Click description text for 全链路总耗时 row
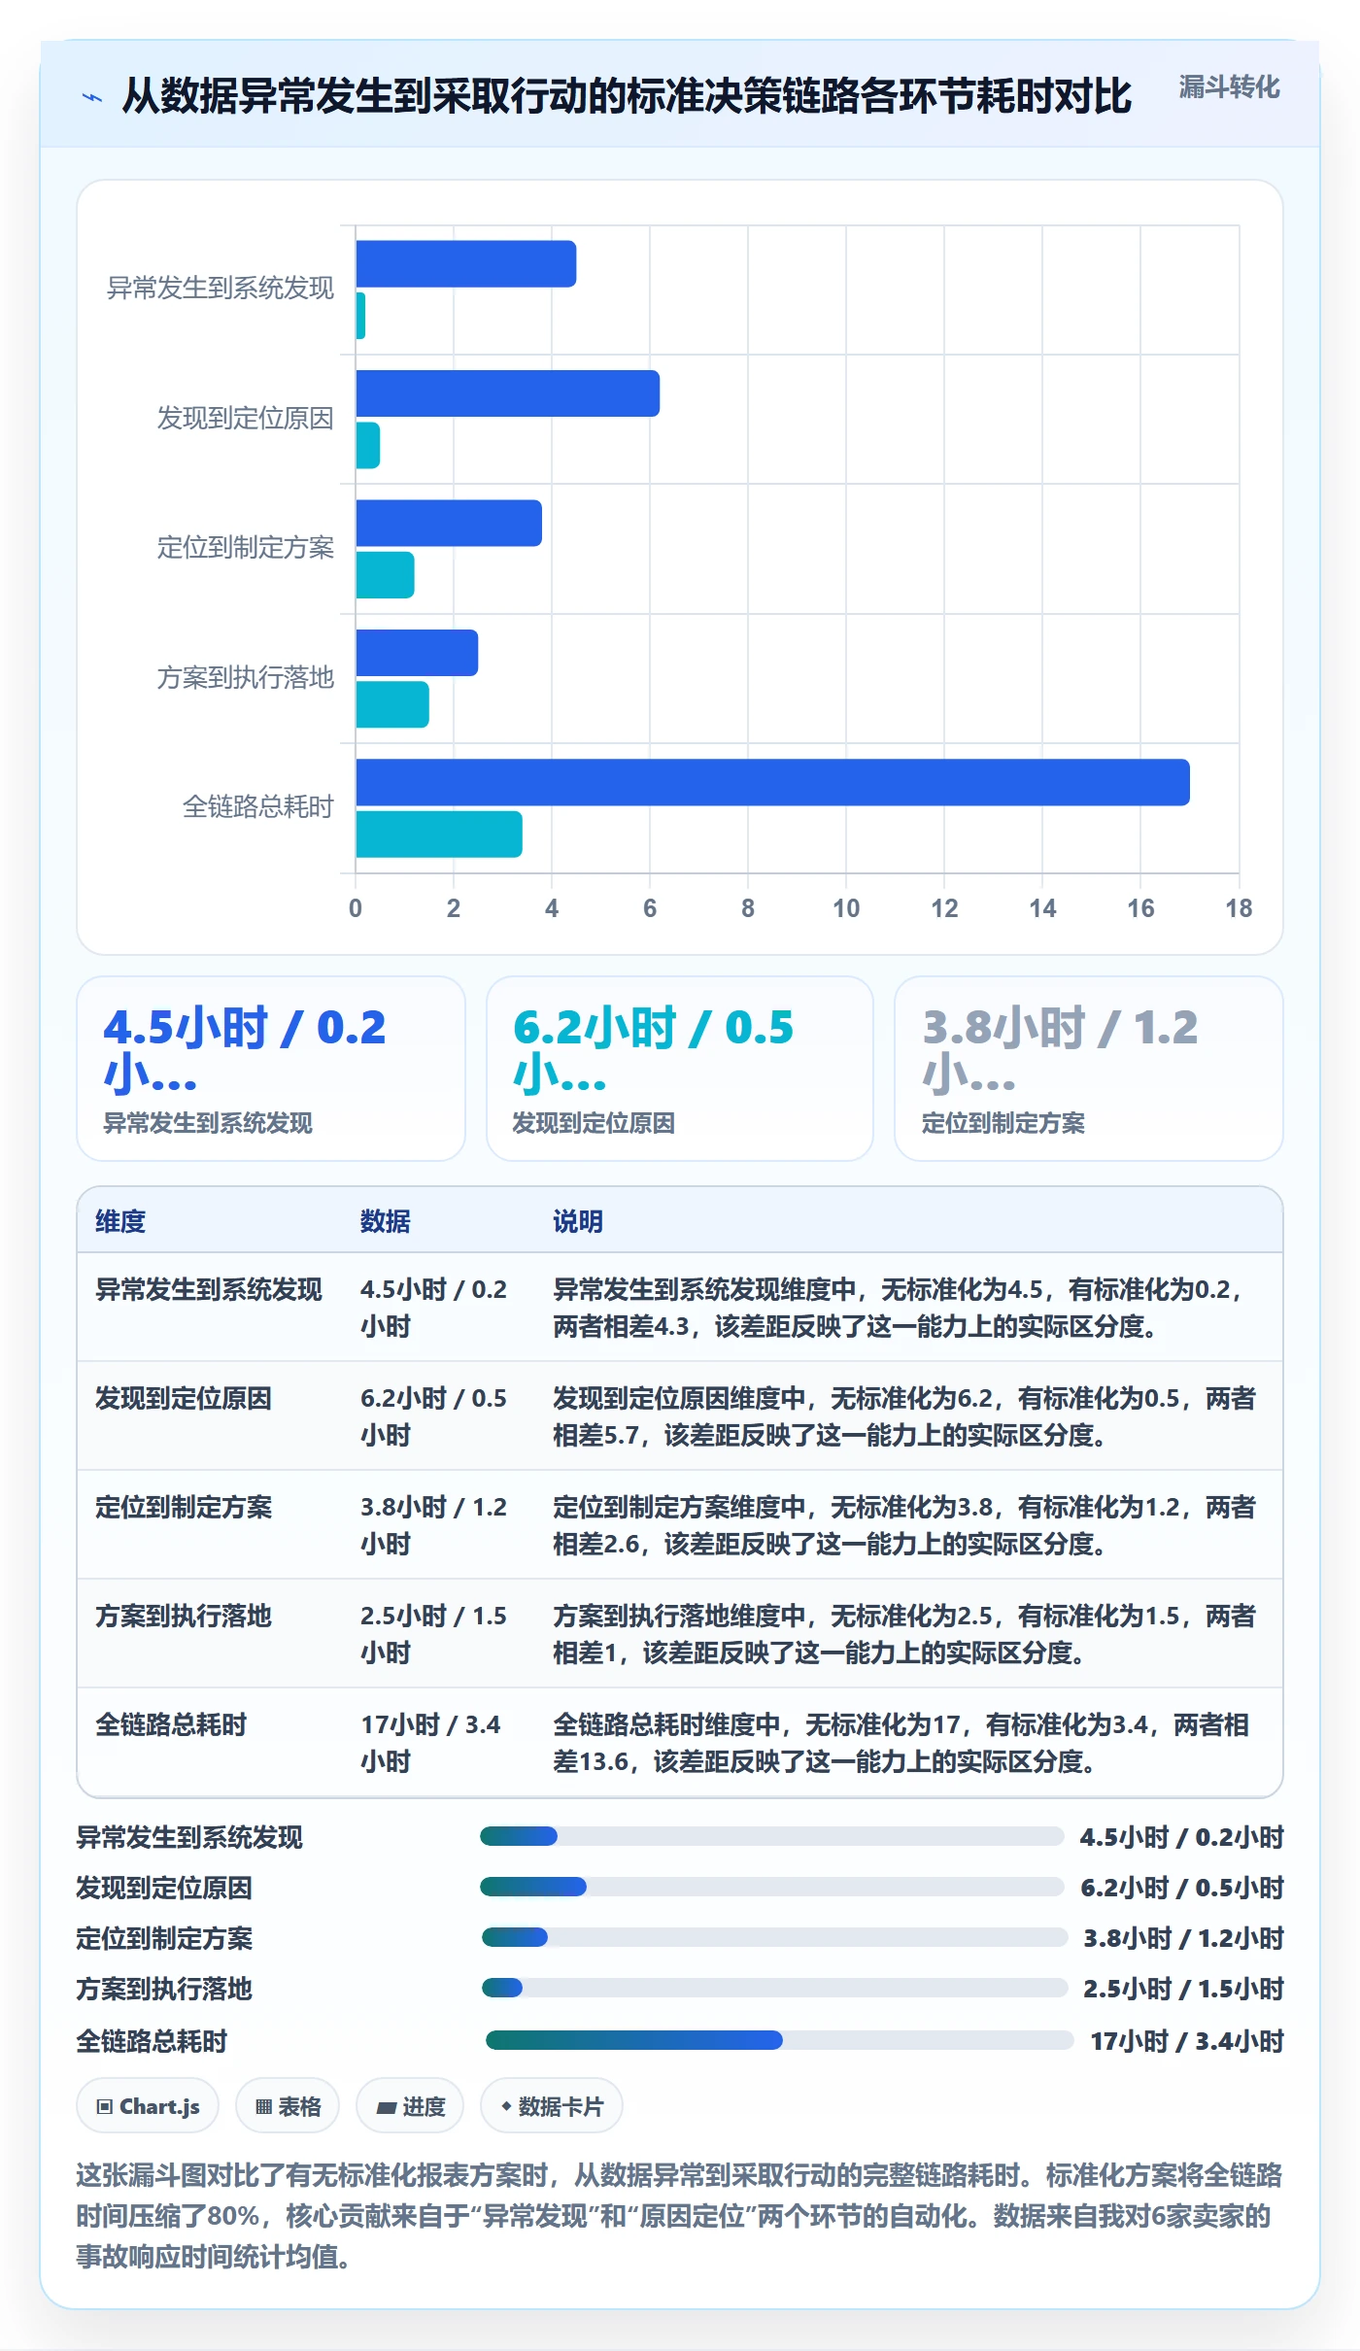Image resolution: width=1360 pixels, height=2351 pixels. (901, 1743)
